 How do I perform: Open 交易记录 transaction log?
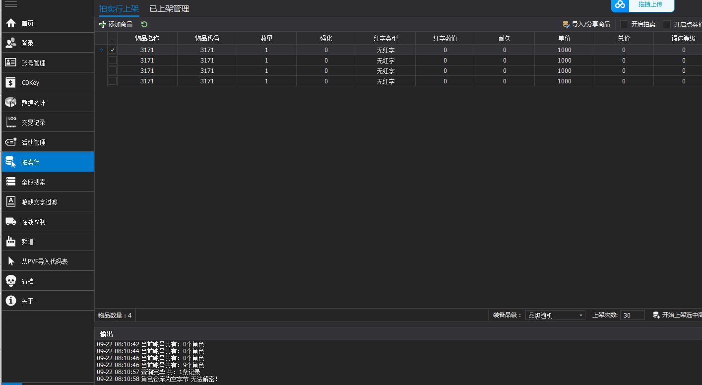pyautogui.click(x=33, y=123)
